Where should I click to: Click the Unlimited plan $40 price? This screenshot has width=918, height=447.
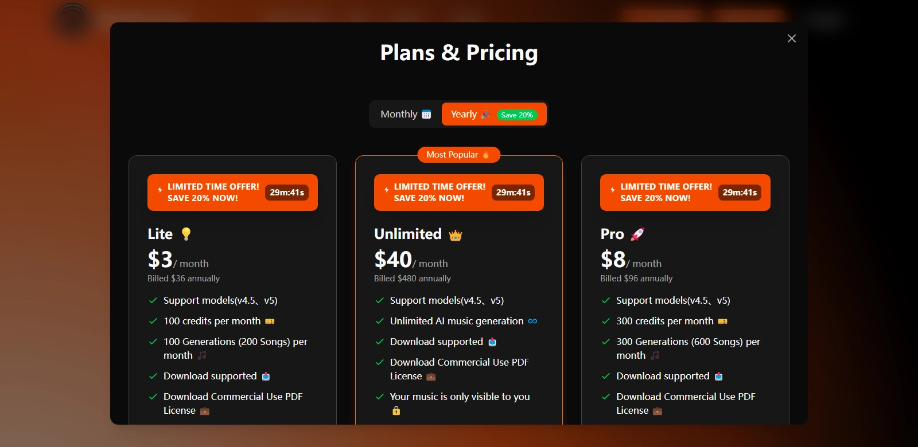pyautogui.click(x=393, y=260)
